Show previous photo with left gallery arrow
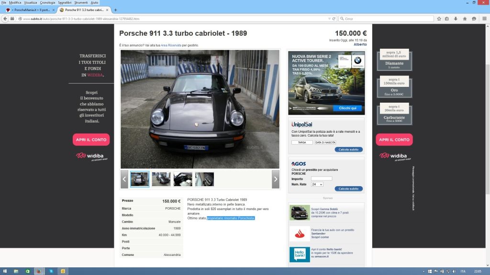 [x=124, y=179]
